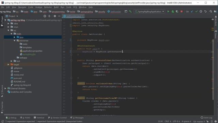Click 'springngblog' breadcrumb folder
The width and height of the screenshot is (218, 123).
coord(85,12)
